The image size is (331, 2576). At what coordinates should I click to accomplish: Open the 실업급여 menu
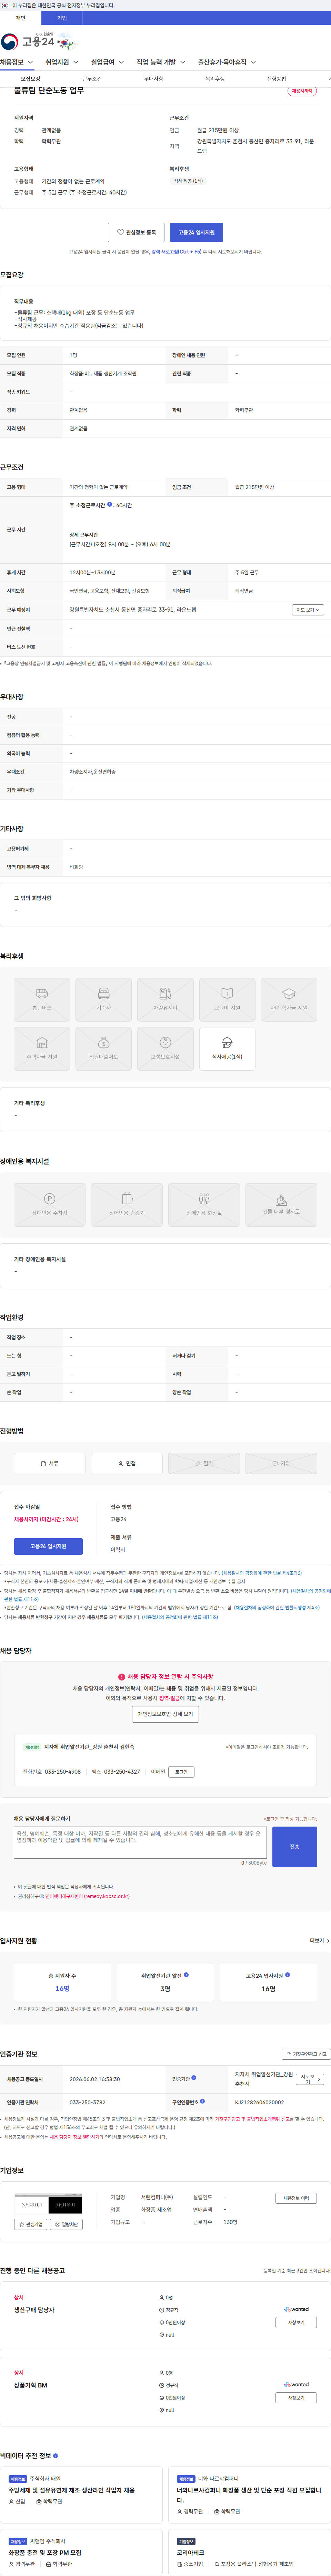(x=108, y=62)
